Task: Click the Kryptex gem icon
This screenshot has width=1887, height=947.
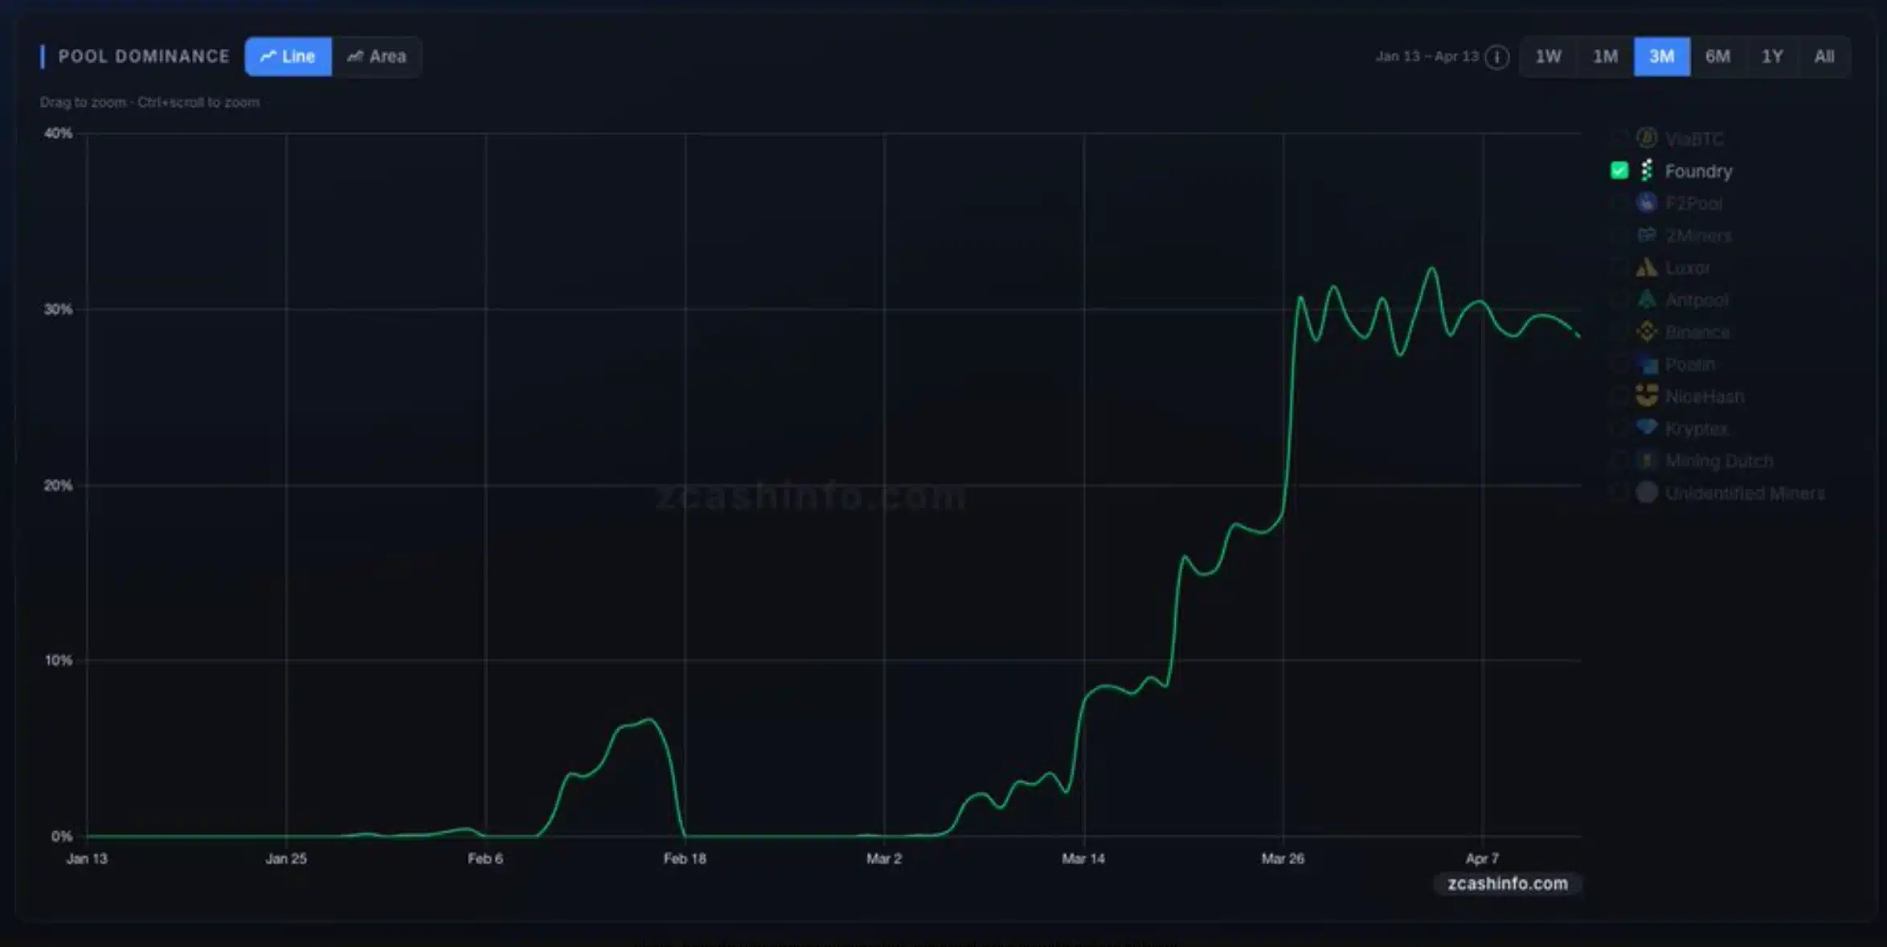Action: pyautogui.click(x=1646, y=428)
